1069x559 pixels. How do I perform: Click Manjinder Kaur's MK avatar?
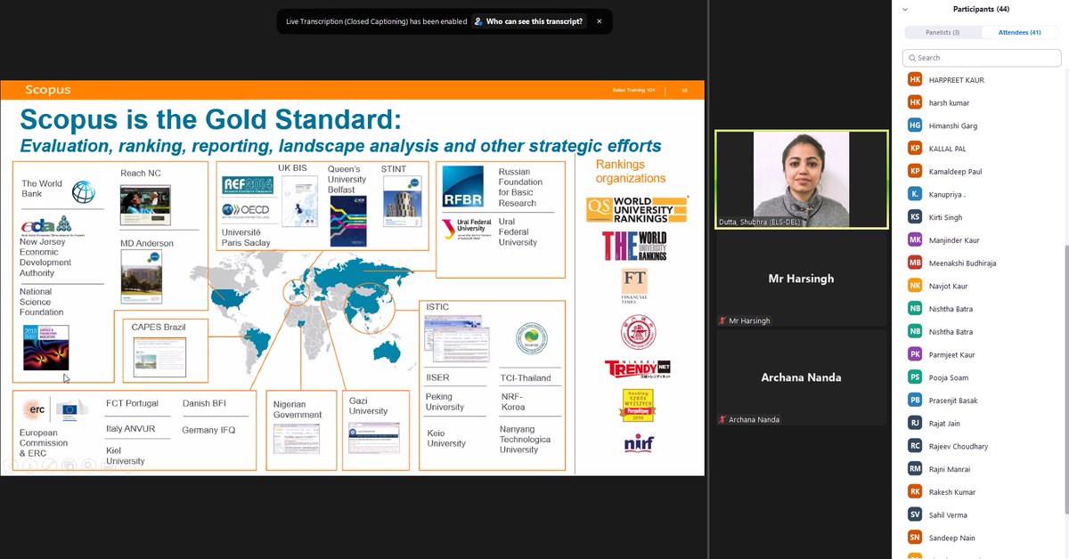tap(915, 239)
